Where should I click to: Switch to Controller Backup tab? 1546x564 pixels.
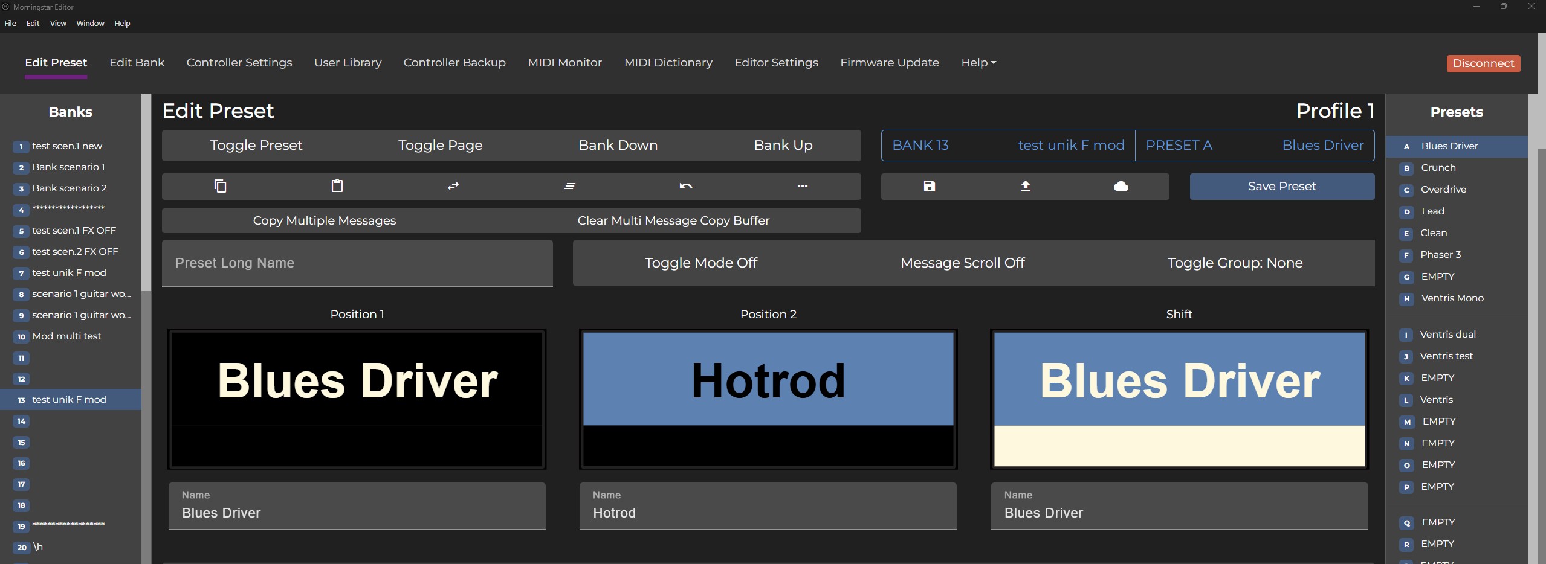454,63
